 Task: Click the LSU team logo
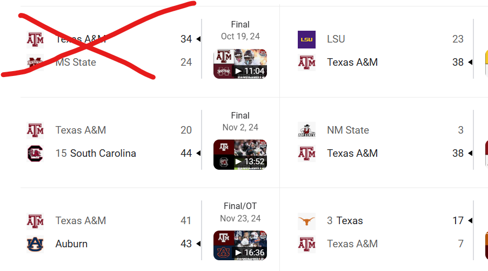click(x=306, y=39)
